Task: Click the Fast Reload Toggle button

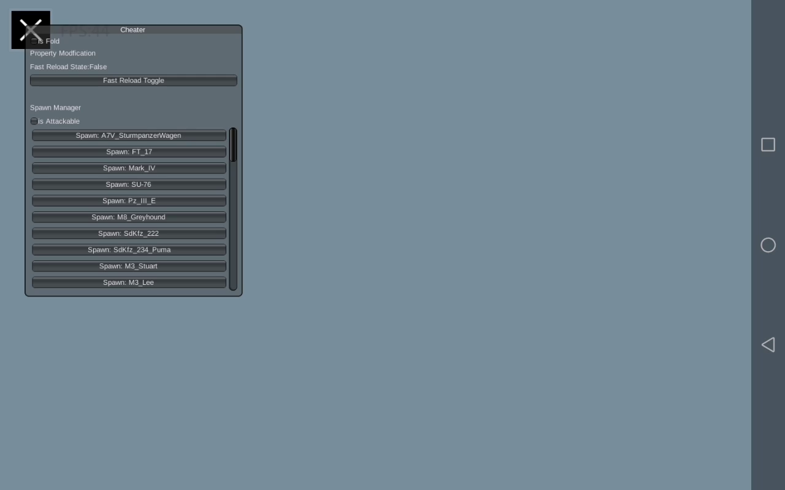Action: [x=134, y=80]
